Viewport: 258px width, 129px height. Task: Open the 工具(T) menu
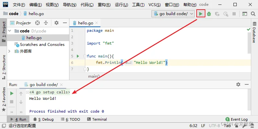click(x=138, y=5)
